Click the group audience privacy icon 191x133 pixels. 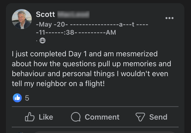click(42, 40)
